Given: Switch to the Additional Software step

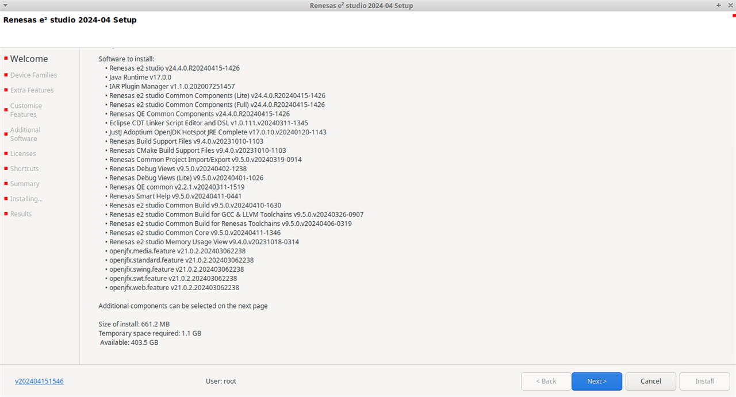Looking at the screenshot, I should coord(25,134).
